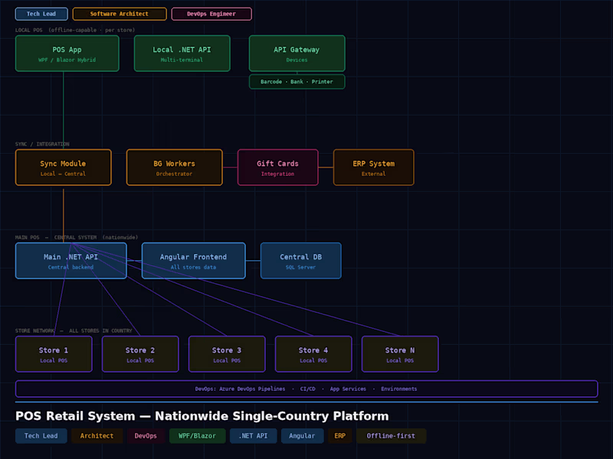The width and height of the screenshot is (613, 459).
Task: Select the Tech Lead role tab at top
Action: click(41, 14)
